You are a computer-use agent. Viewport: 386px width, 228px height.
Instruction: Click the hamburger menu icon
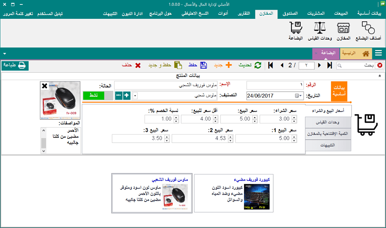coord(378,53)
